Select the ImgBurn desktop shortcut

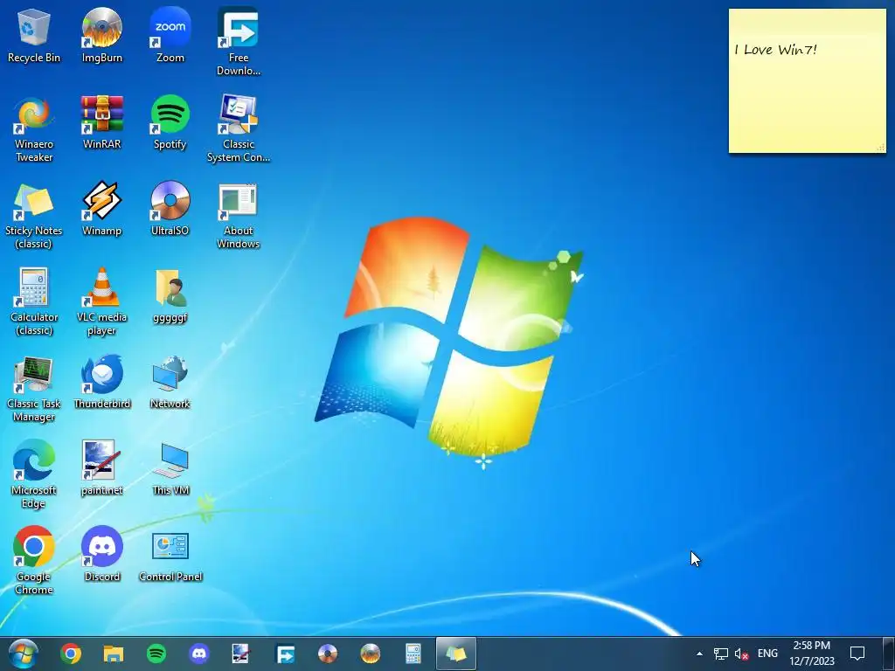coord(101,35)
